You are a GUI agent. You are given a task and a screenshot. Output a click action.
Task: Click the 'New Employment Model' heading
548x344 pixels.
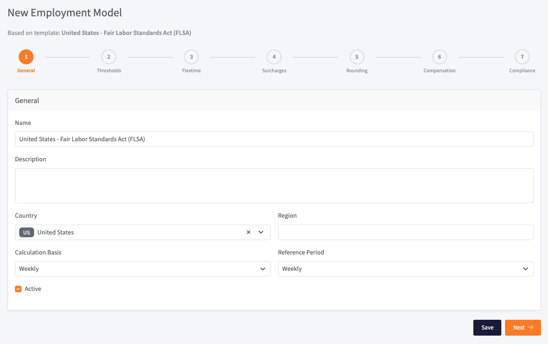click(x=65, y=13)
